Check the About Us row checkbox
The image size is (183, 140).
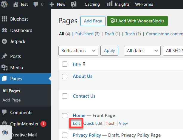(65, 76)
